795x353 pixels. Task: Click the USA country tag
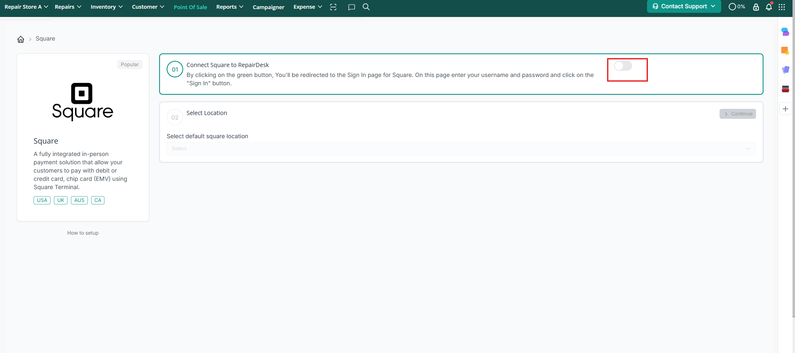42,200
